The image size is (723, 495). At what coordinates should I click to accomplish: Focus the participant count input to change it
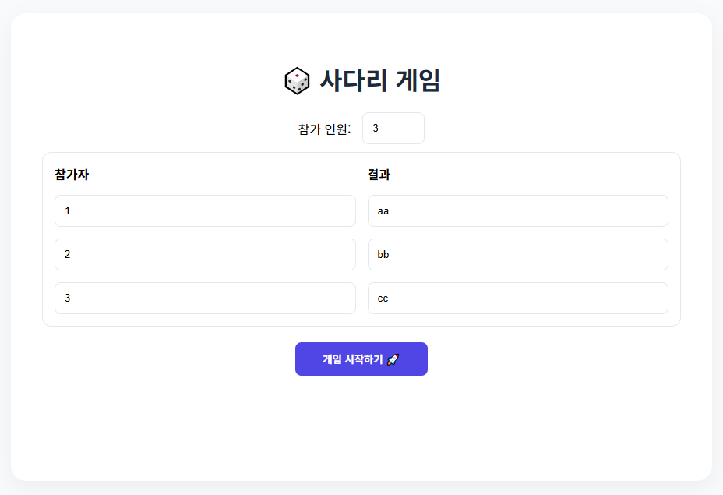pos(393,128)
